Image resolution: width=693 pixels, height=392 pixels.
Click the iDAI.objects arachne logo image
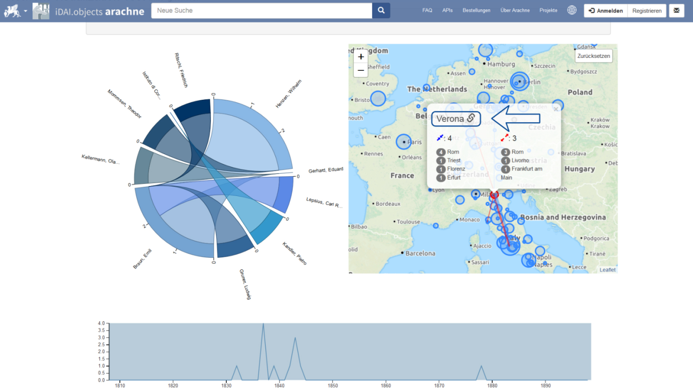click(x=41, y=11)
